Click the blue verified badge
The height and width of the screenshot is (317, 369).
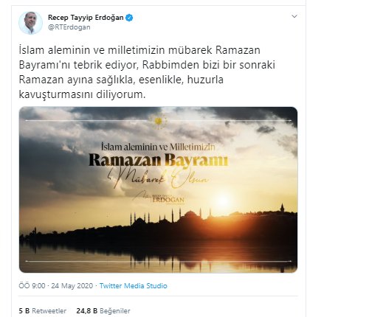click(129, 18)
